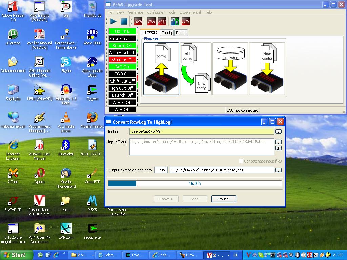347x260 pixels.
Task: Click the blue Play arrow in VEMS toolbar
Action: [113, 21]
